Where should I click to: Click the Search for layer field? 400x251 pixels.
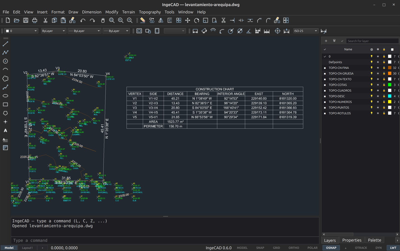(x=372, y=41)
